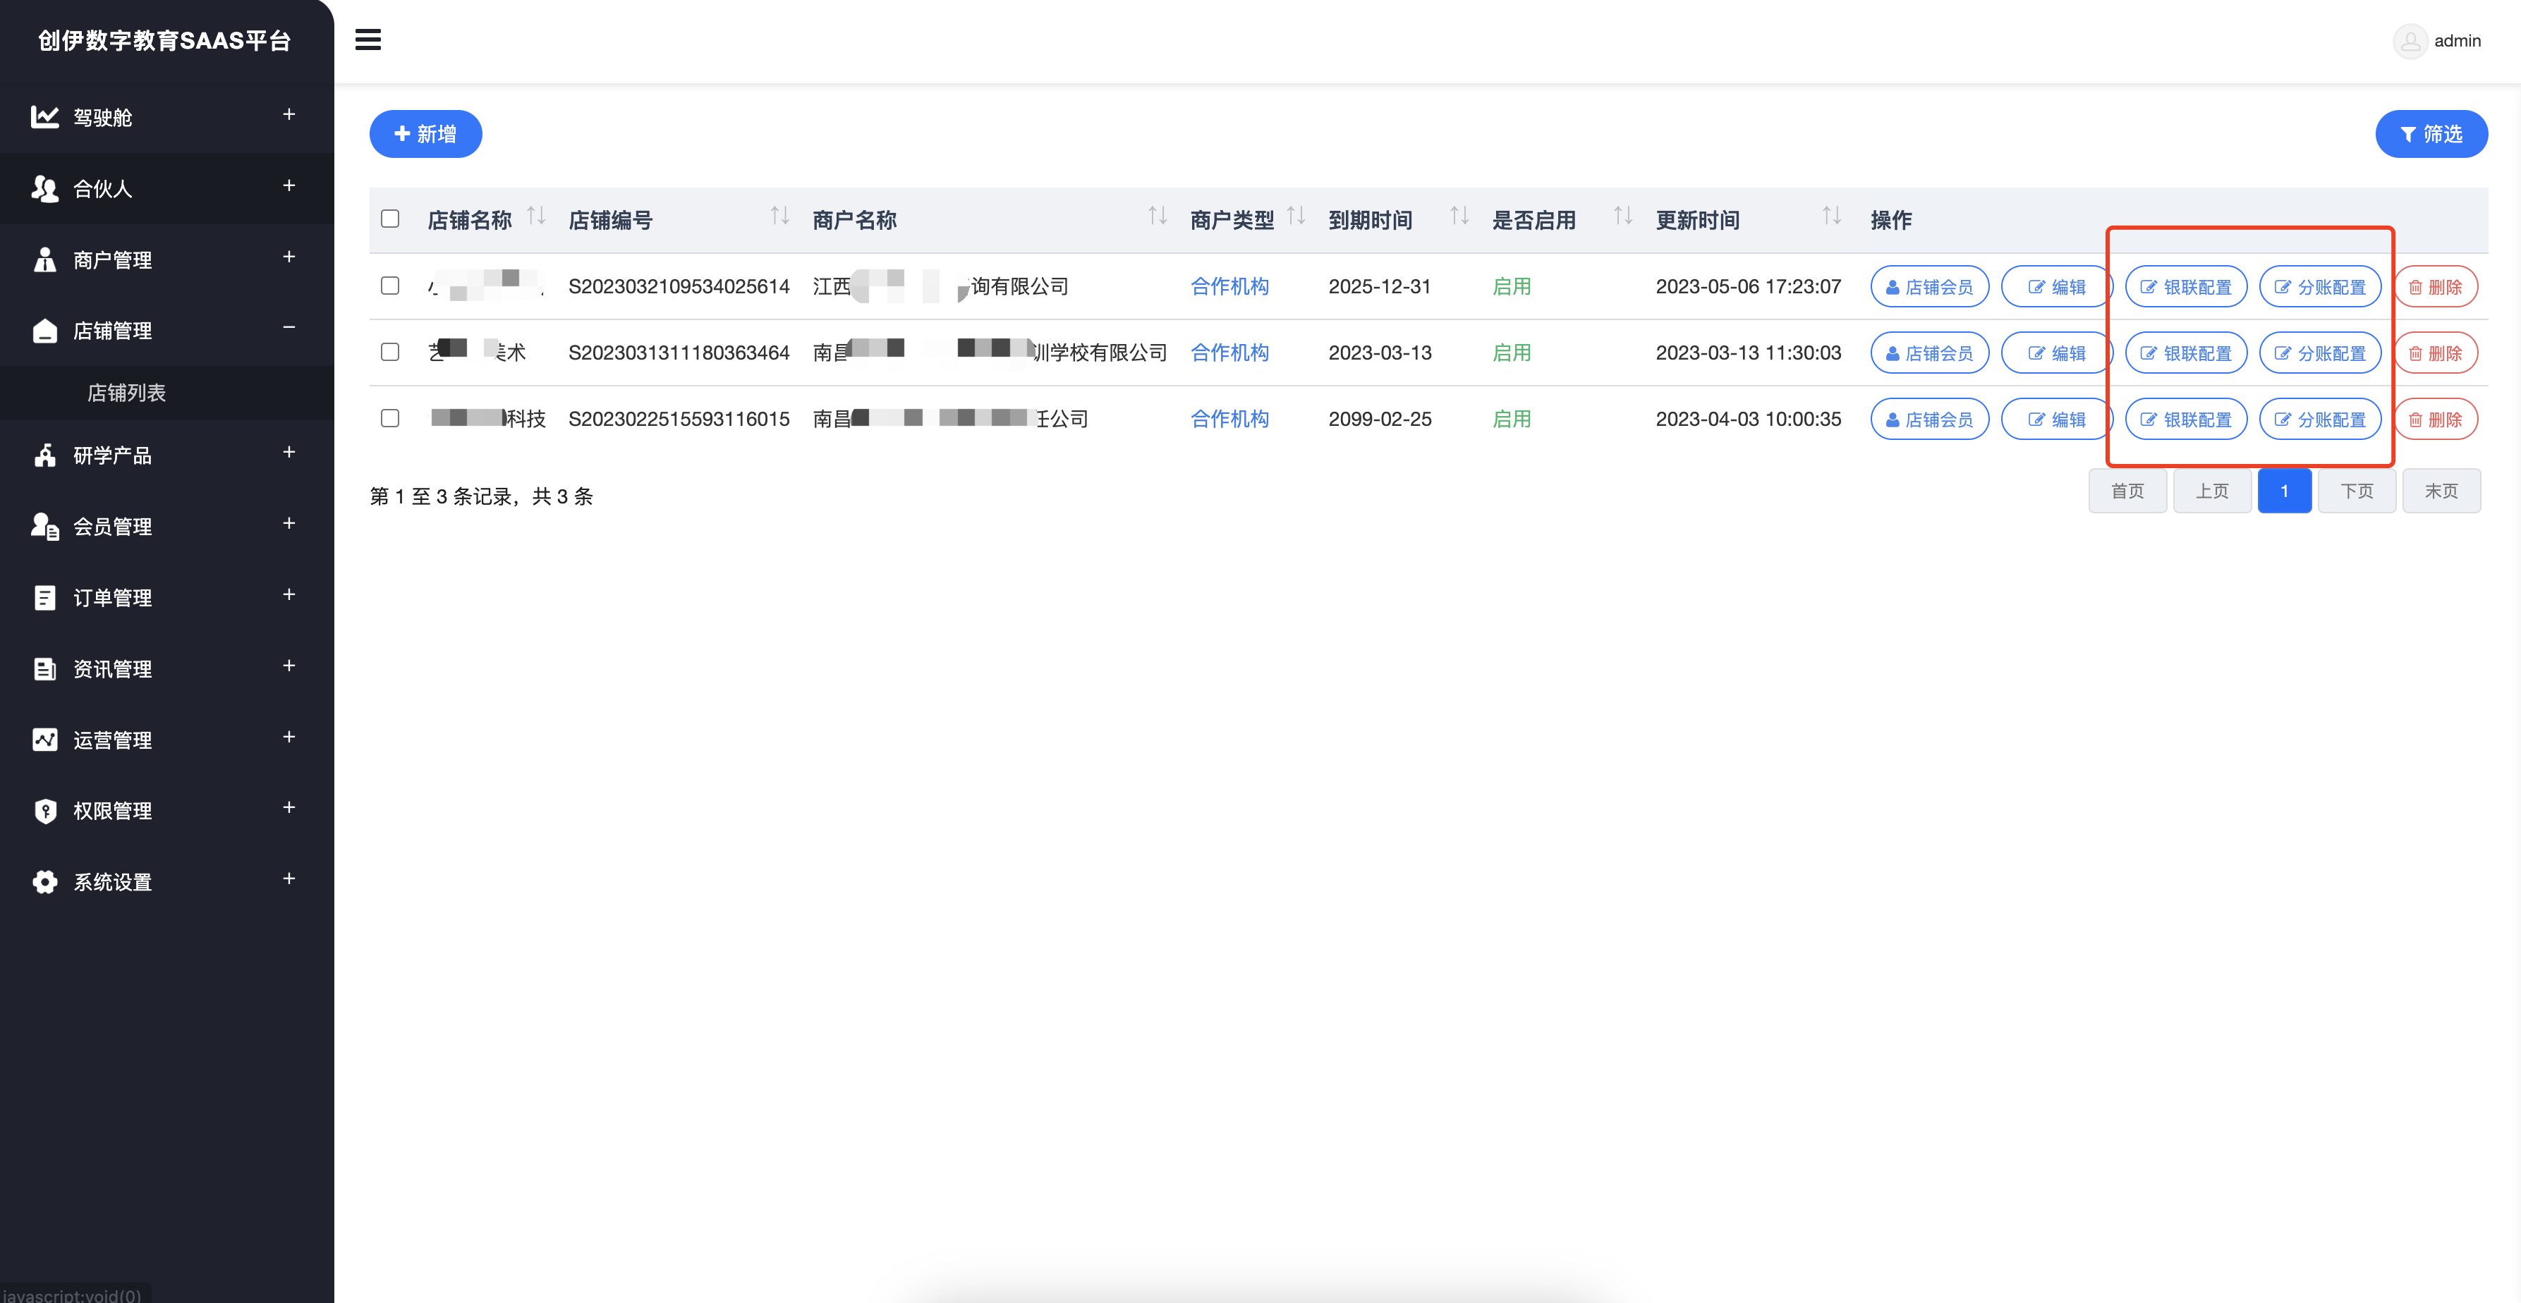Click the 会员管理 member icon
Screen dimensions: 2521x1303
(x=45, y=526)
